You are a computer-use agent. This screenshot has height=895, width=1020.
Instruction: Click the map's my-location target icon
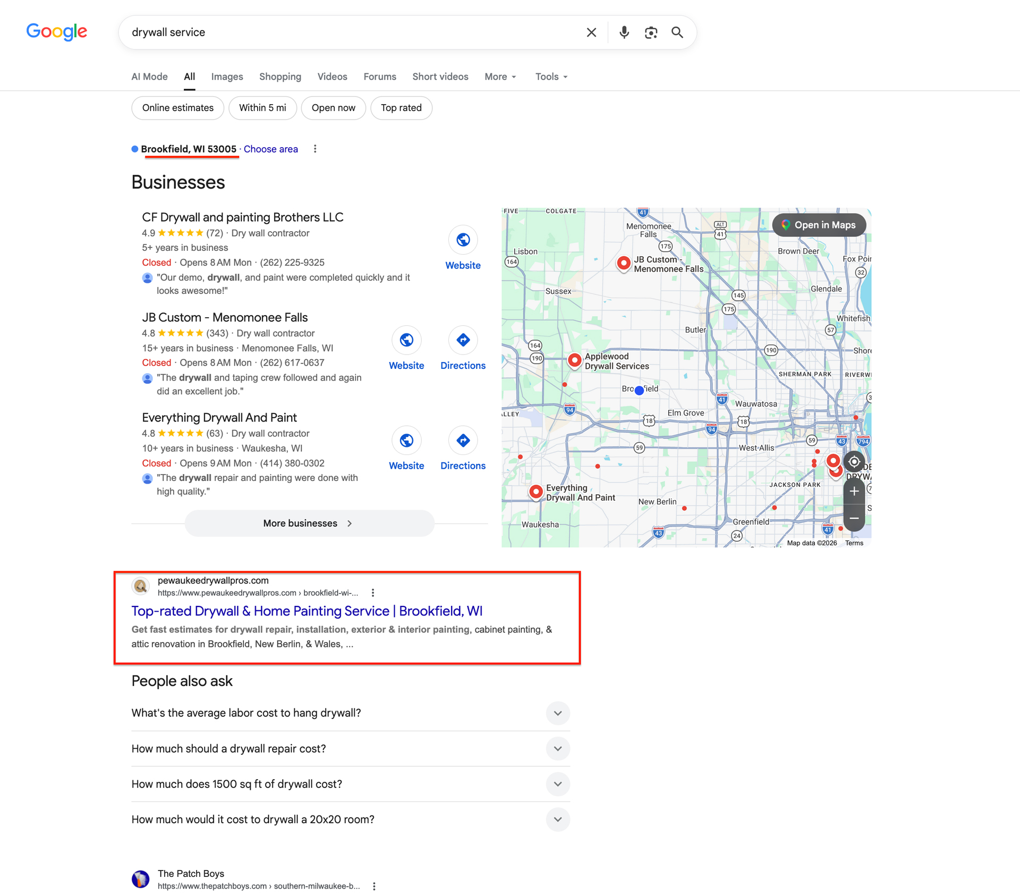pyautogui.click(x=854, y=462)
